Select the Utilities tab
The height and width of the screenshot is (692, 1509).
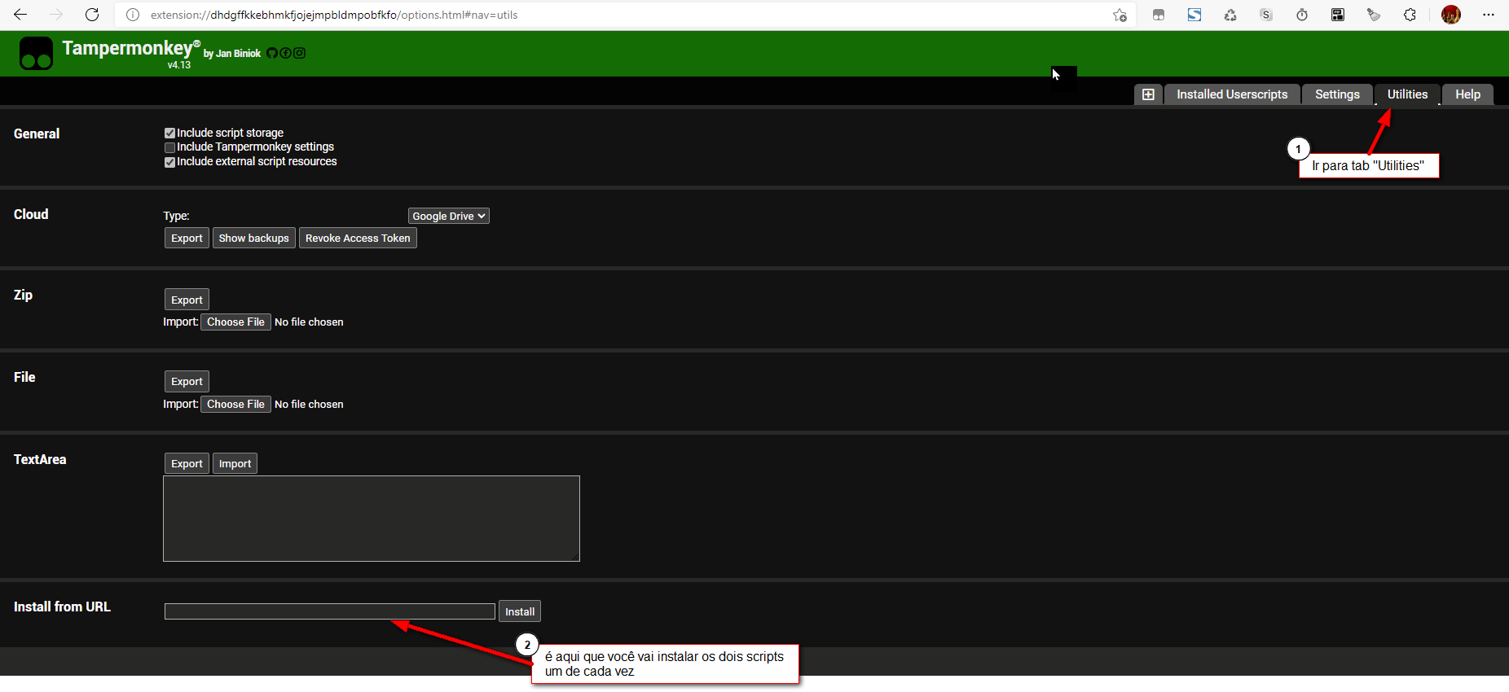1407,94
